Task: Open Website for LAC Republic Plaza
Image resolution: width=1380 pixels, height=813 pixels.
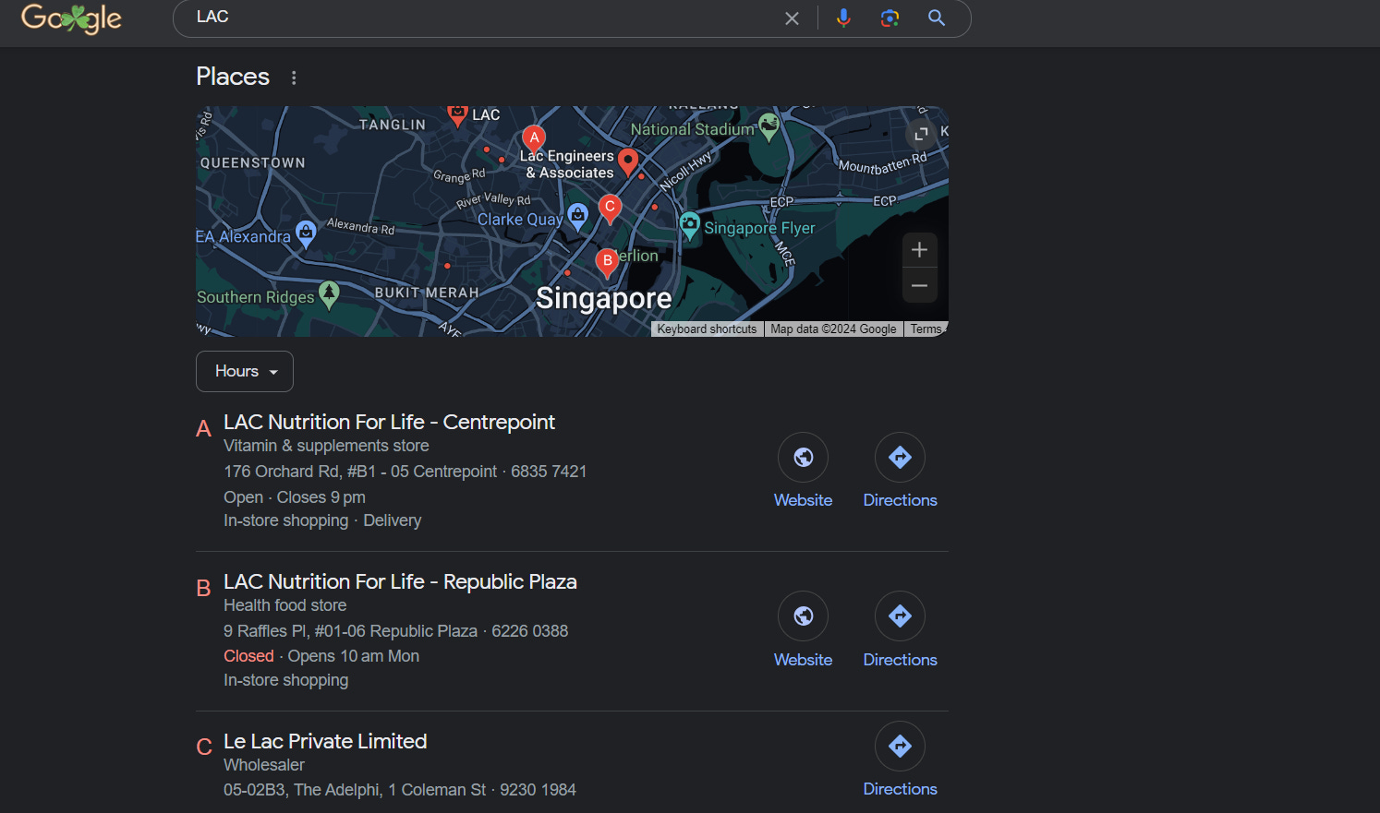Action: pyautogui.click(x=804, y=631)
